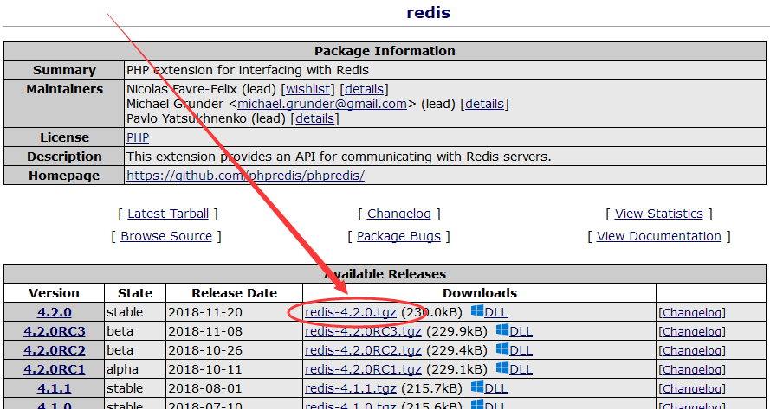
Task: Click the Windows icon beside 4.2.0RC2 DLL
Action: pyautogui.click(x=502, y=349)
